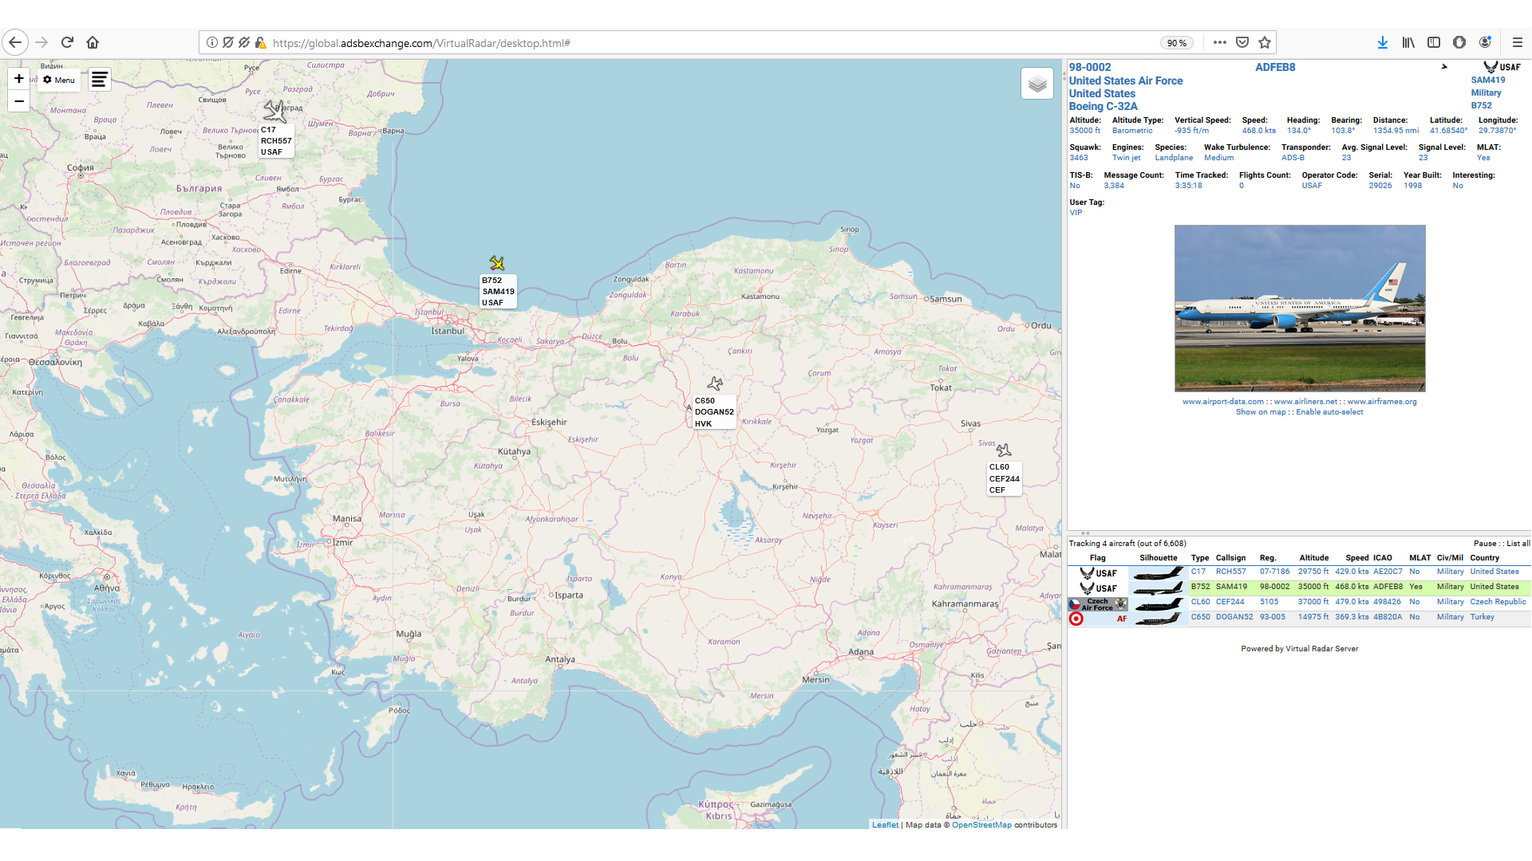Click Firefox downloads arrow icon
Image resolution: width=1532 pixels, height=861 pixels.
pyautogui.click(x=1382, y=43)
